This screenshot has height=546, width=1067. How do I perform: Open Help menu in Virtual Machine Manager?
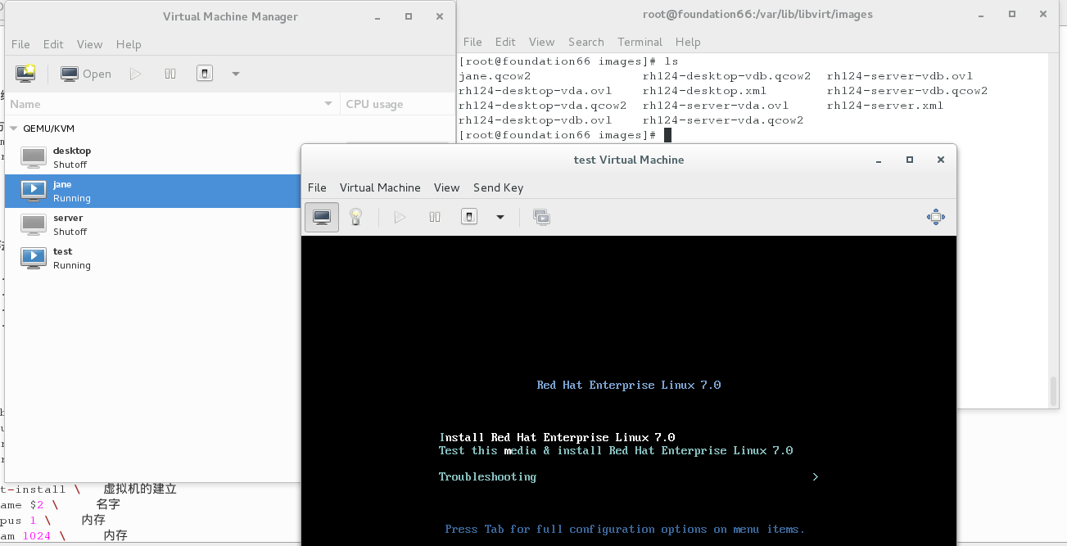tap(129, 44)
